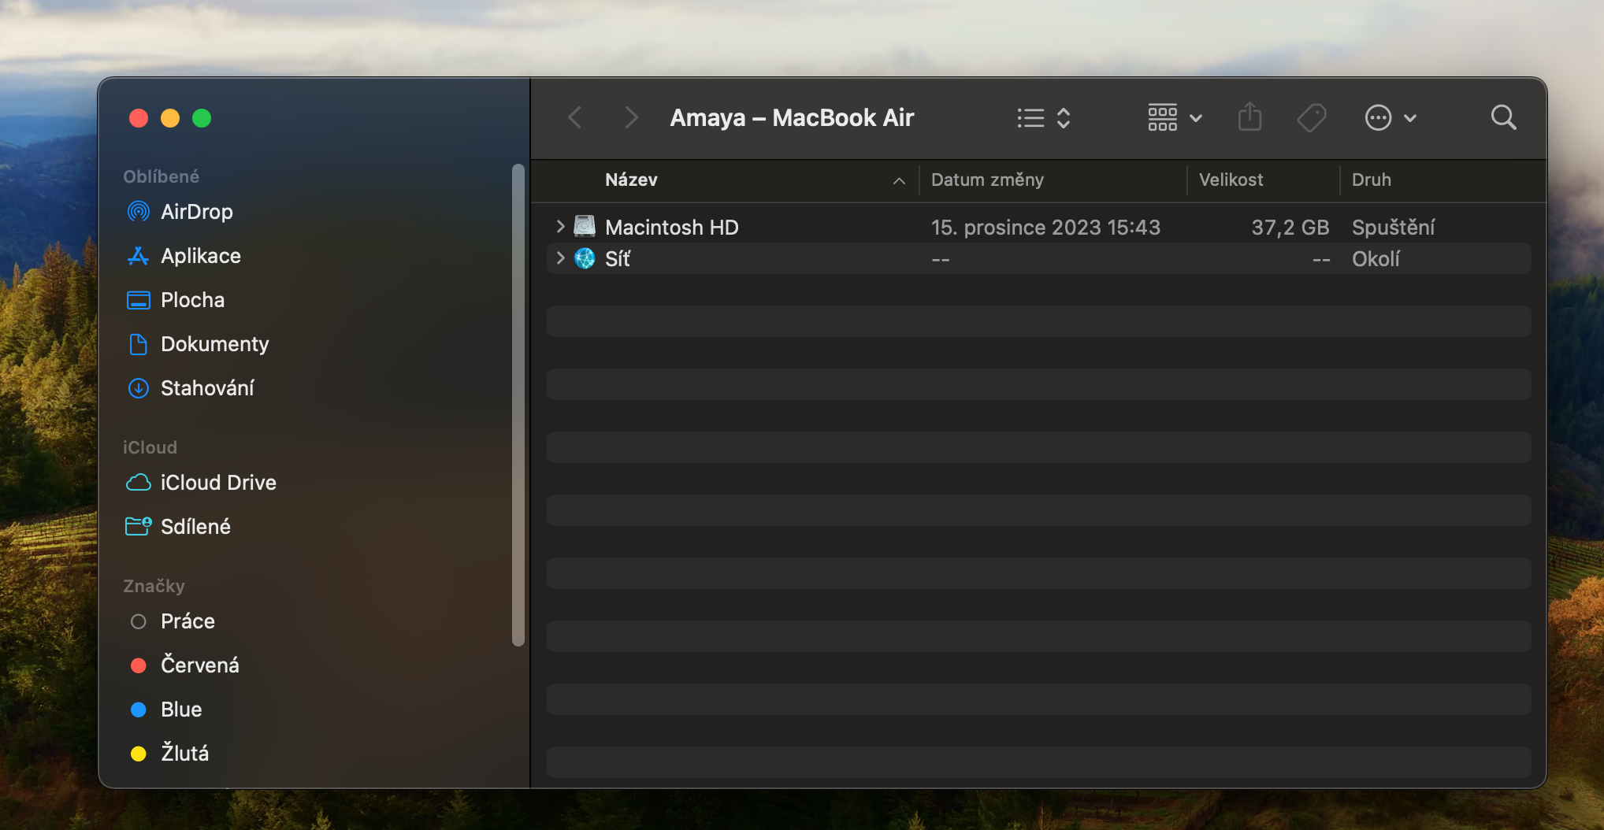The height and width of the screenshot is (830, 1604).
Task: Expand the Macintosh HD row
Action: tap(560, 227)
